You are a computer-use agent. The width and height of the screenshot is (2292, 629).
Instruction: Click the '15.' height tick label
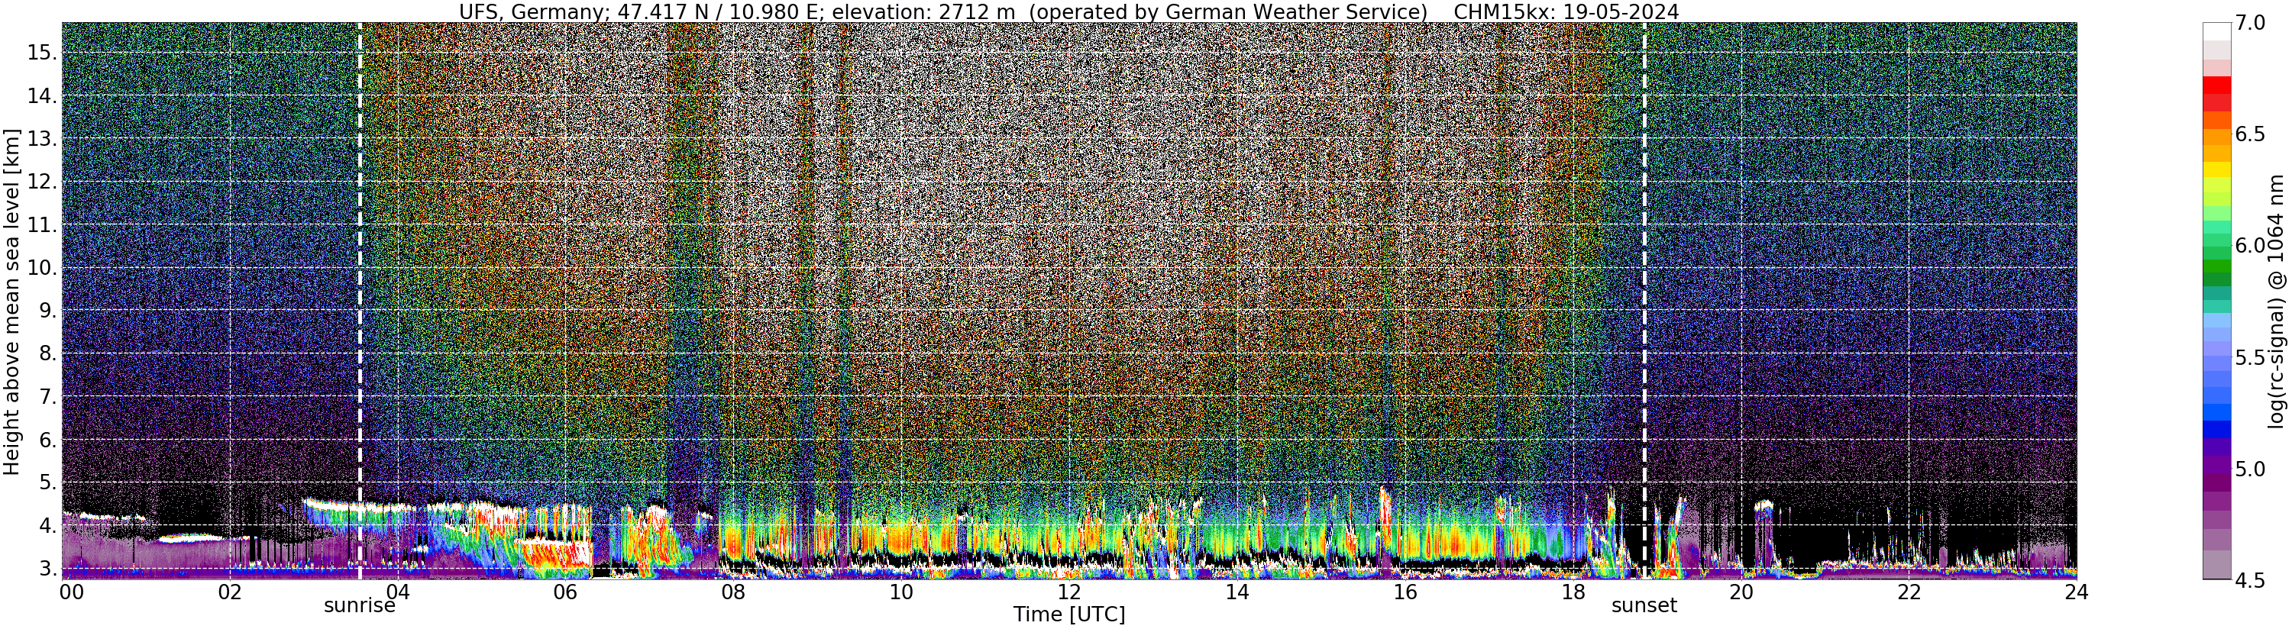point(42,53)
